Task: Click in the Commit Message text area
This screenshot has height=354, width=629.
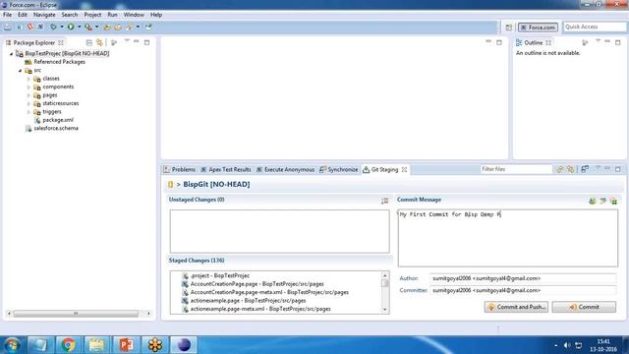Action: [x=508, y=238]
